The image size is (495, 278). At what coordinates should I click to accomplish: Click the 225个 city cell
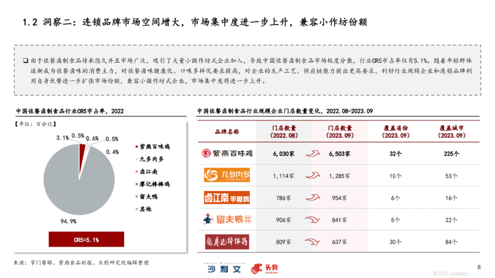[x=451, y=154]
